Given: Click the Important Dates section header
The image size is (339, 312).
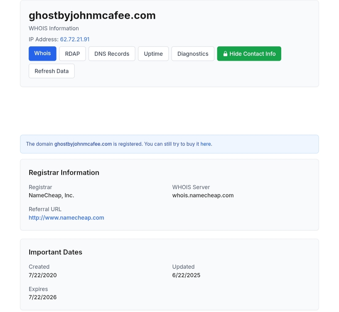Looking at the screenshot, I should (x=55, y=252).
